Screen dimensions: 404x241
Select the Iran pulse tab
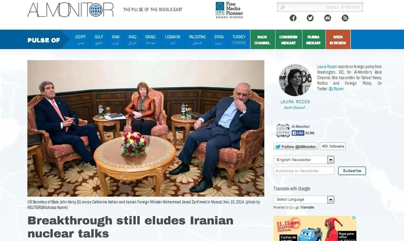click(115, 40)
